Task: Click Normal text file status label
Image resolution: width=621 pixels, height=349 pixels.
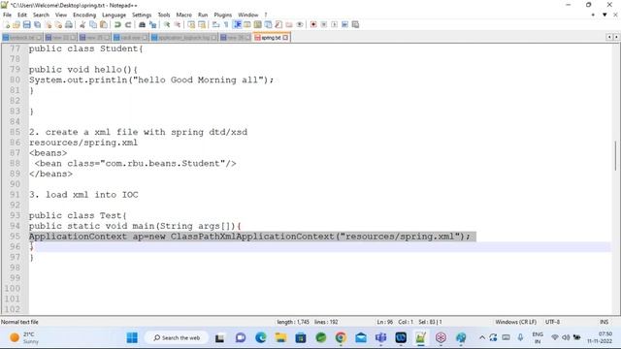Action: tap(19, 322)
